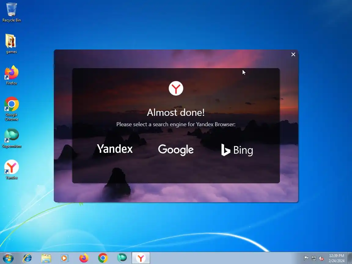Open network status icon in tray
352x264 pixels.
click(x=314, y=258)
